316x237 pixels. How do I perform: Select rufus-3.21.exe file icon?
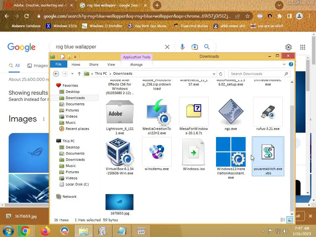pyautogui.click(x=268, y=111)
